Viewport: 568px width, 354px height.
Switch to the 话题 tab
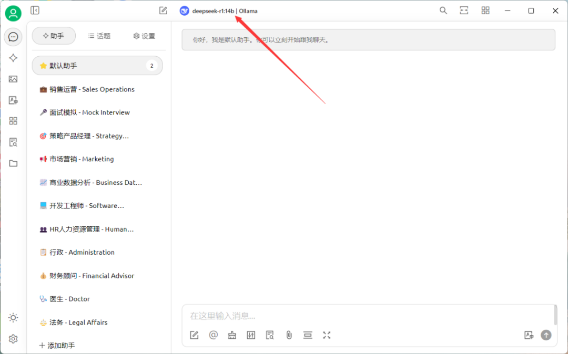click(x=99, y=36)
